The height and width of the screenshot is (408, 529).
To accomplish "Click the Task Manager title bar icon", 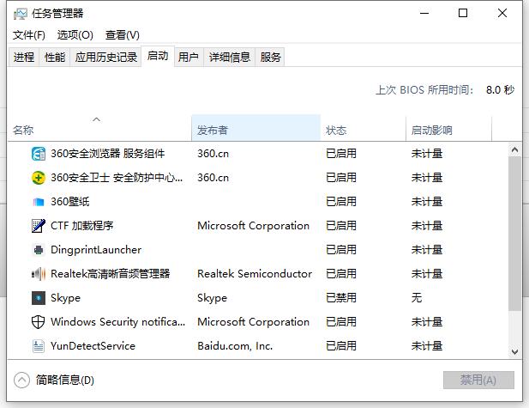I will (21, 14).
